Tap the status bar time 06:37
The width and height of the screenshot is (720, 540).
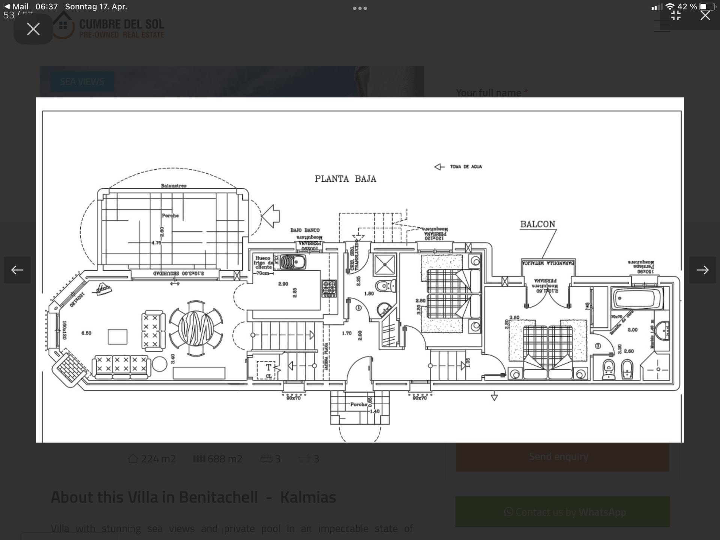(46, 6)
